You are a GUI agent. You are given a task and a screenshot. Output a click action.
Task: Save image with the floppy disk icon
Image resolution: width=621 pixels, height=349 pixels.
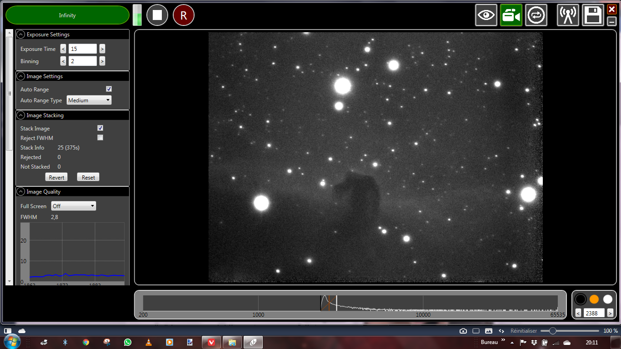(x=593, y=15)
